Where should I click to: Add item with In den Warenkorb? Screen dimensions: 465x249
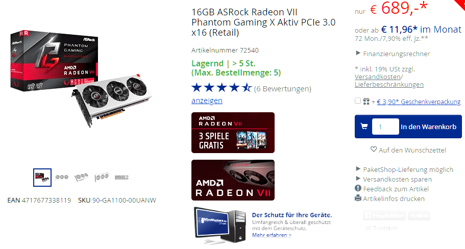tap(429, 127)
